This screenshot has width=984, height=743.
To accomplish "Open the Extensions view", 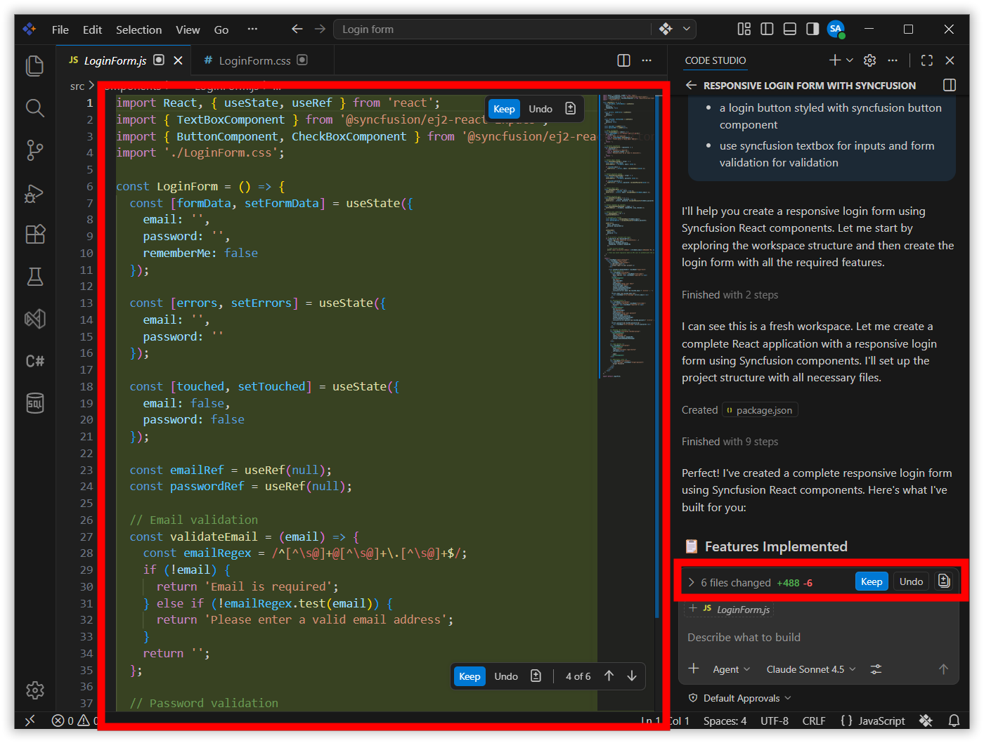I will click(34, 235).
